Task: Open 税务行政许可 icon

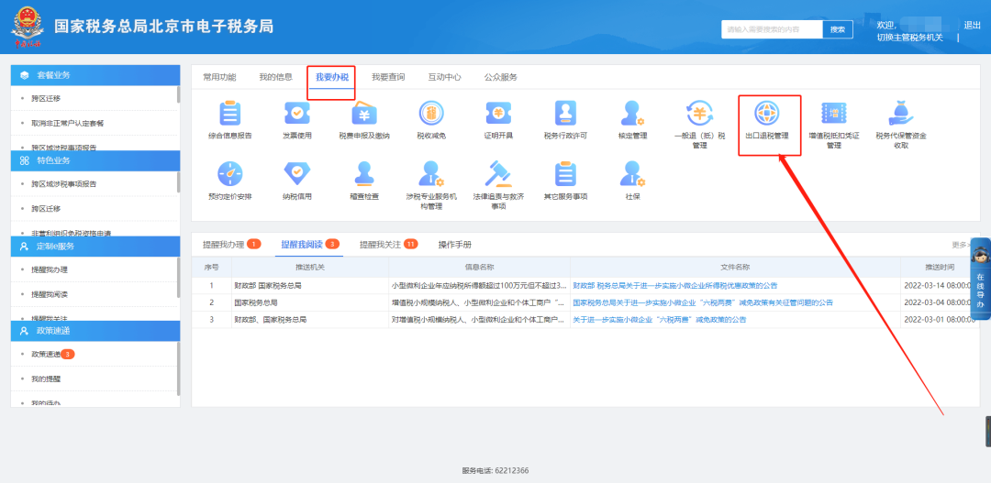Action: [x=565, y=114]
